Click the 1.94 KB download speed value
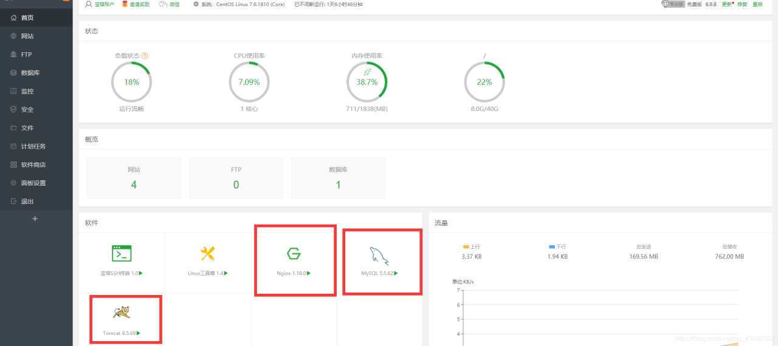778x346 pixels. (557, 257)
